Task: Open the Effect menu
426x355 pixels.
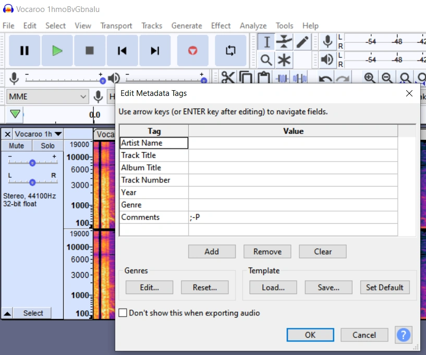Action: click(x=221, y=26)
